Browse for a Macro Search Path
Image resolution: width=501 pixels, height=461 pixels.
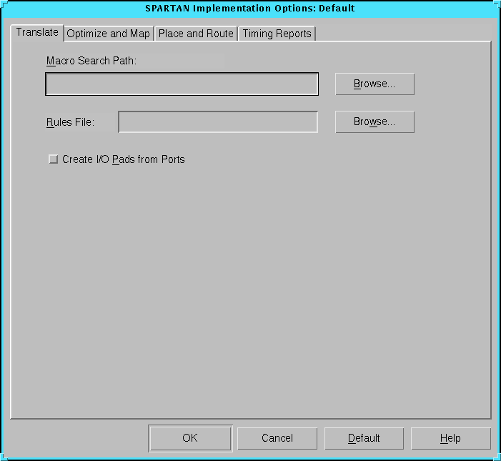(374, 84)
